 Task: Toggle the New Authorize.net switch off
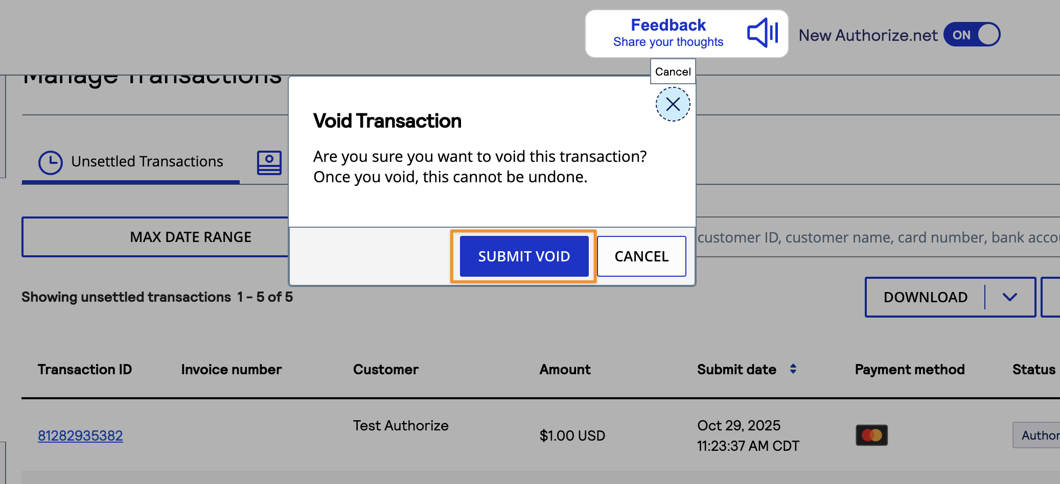pyautogui.click(x=972, y=35)
